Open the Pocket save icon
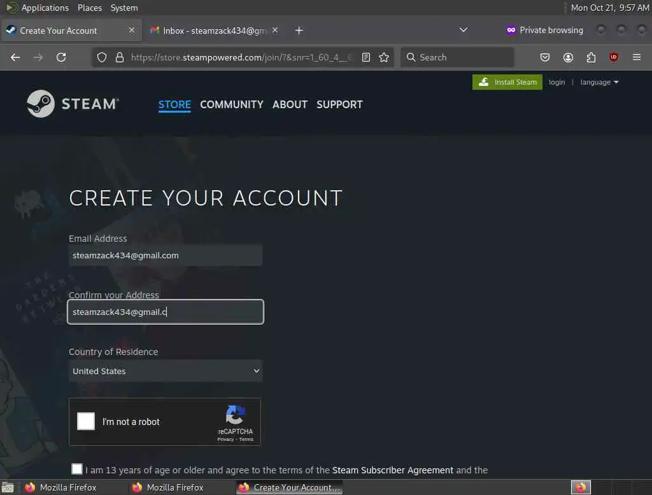 pos(545,57)
